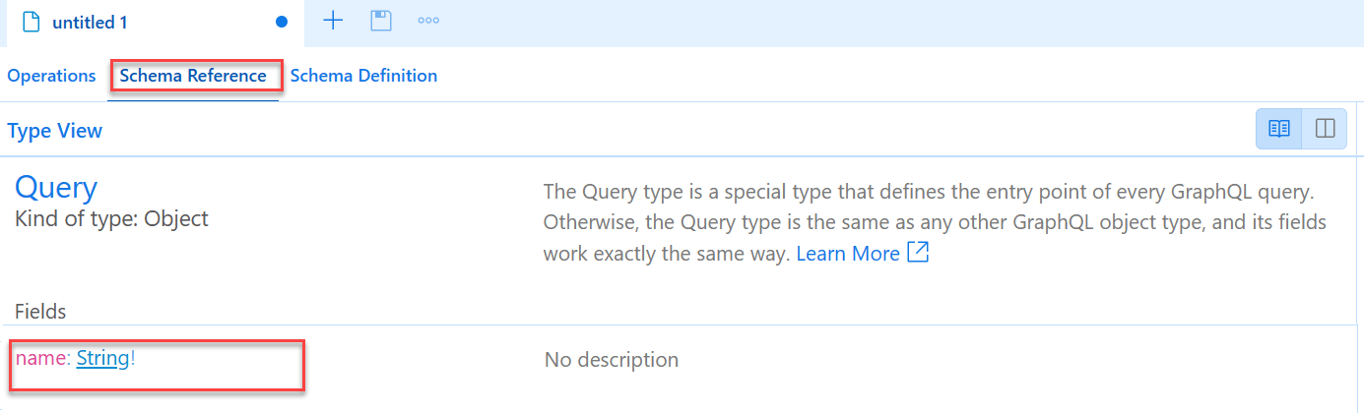Image resolution: width=1364 pixels, height=413 pixels.
Task: Open the three-dot more options menu
Action: point(428,21)
